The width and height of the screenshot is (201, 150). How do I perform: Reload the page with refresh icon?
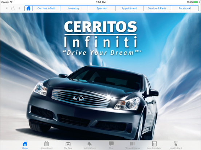13,8
